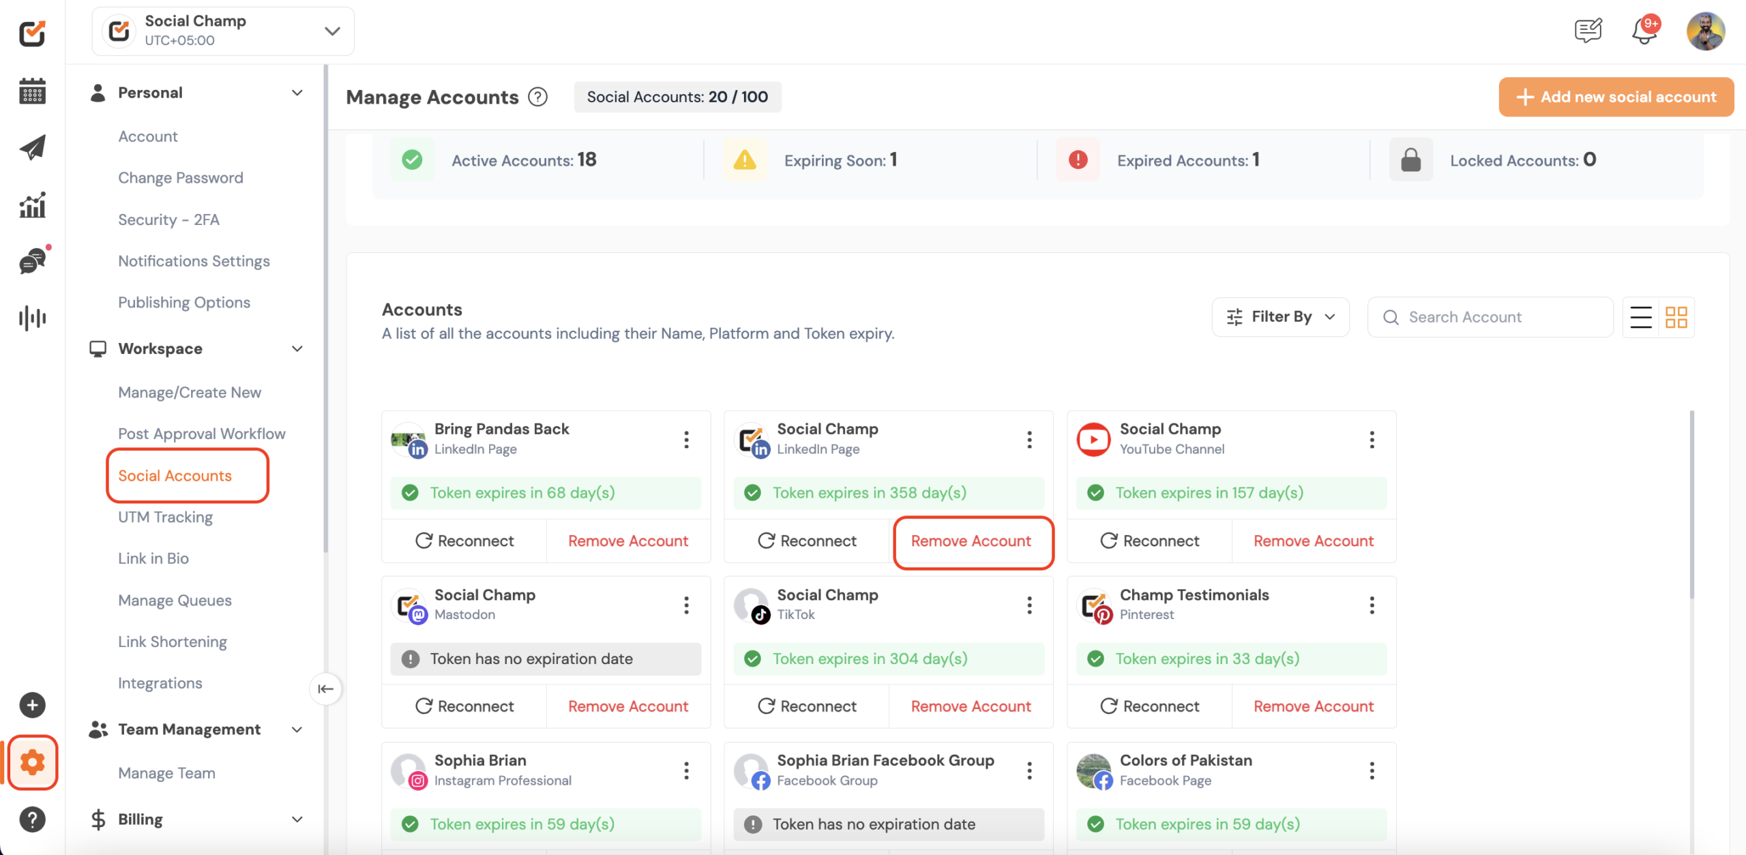The width and height of the screenshot is (1746, 855).
Task: Switch to list view layout
Action: click(x=1640, y=317)
